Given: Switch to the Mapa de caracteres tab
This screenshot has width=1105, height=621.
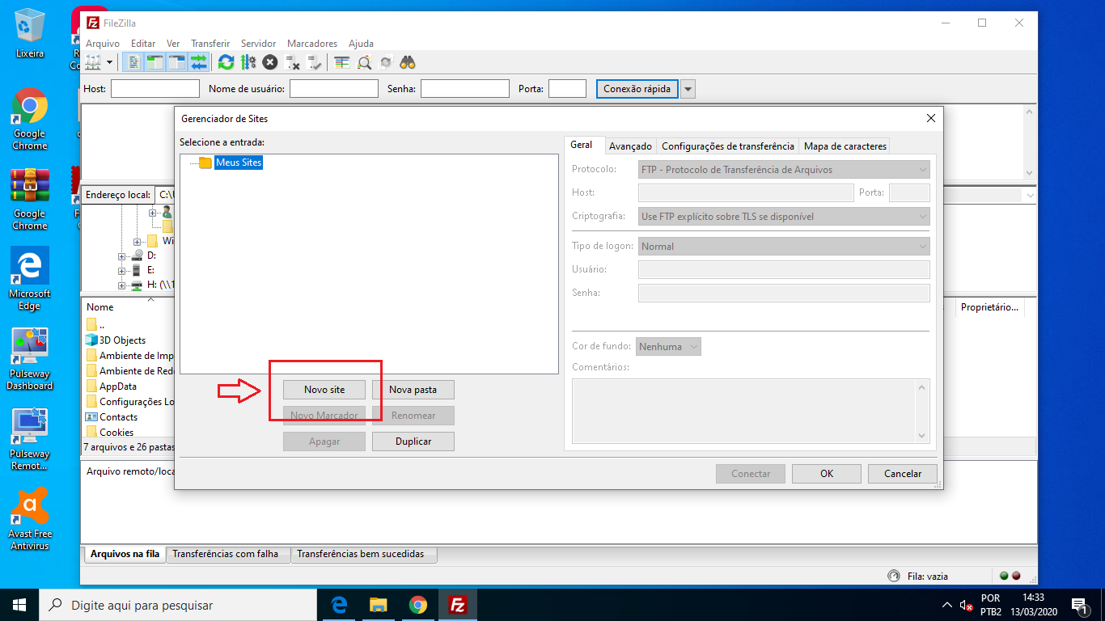Looking at the screenshot, I should (845, 146).
